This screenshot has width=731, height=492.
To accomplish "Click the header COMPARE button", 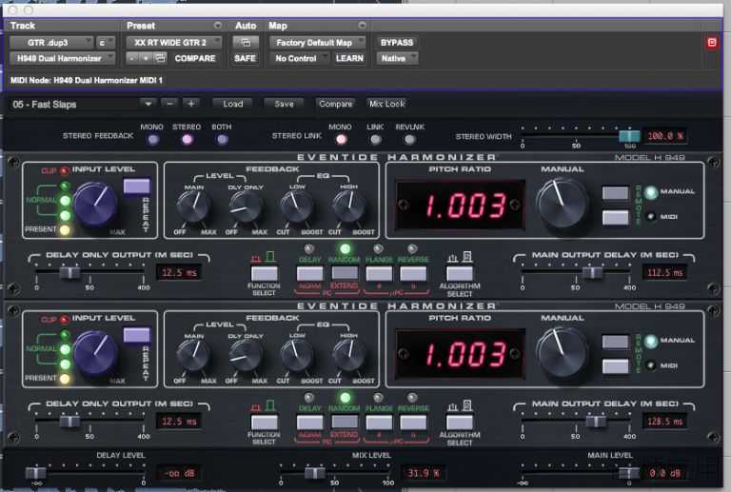I will point(195,58).
